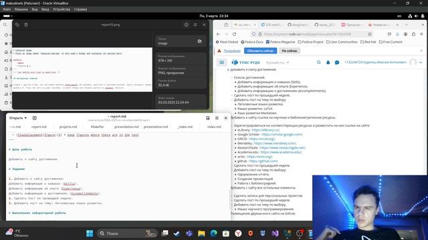
Task: Open GNOME keyboard layout en indicator
Action: click(x=399, y=16)
